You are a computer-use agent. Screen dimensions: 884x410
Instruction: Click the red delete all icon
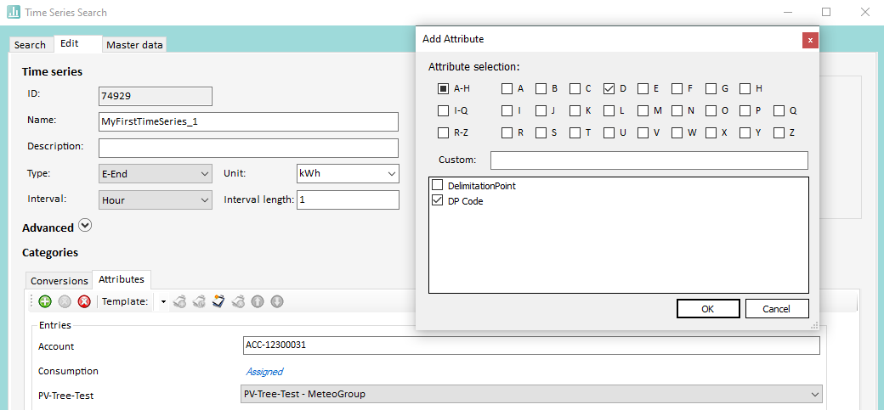click(x=84, y=301)
